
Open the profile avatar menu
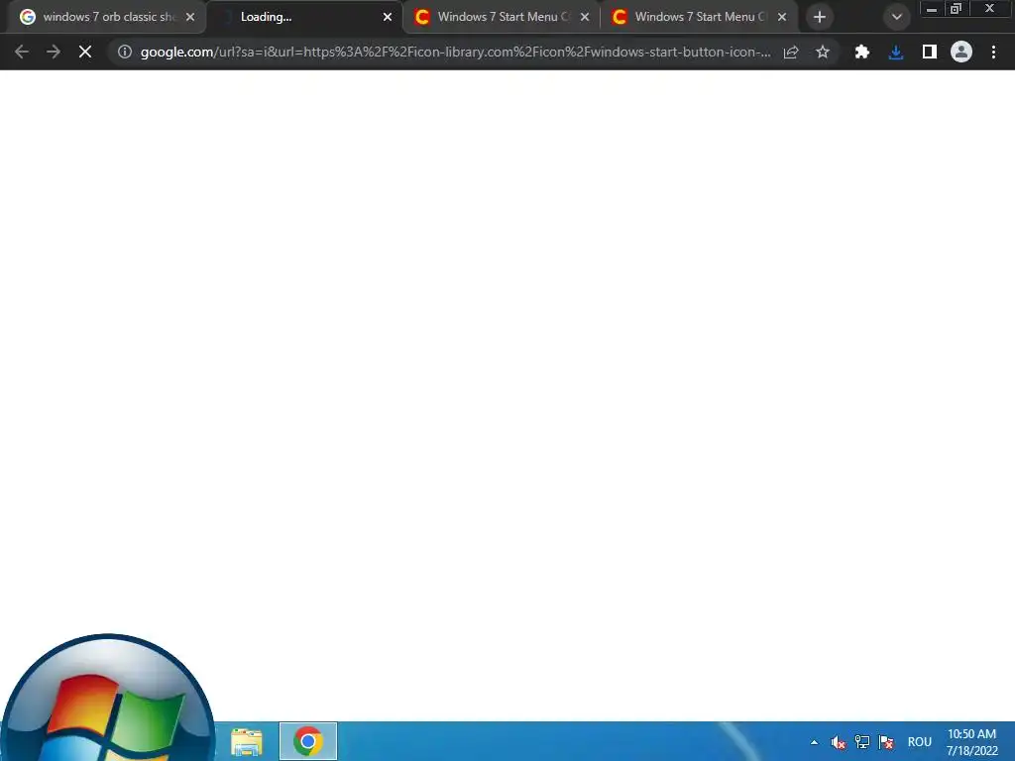pyautogui.click(x=961, y=52)
